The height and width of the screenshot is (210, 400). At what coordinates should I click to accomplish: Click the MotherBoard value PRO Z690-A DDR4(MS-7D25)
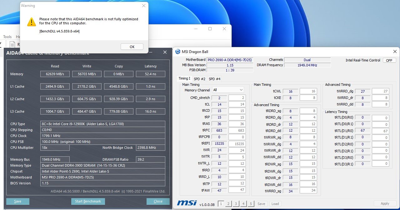pyautogui.click(x=230, y=60)
